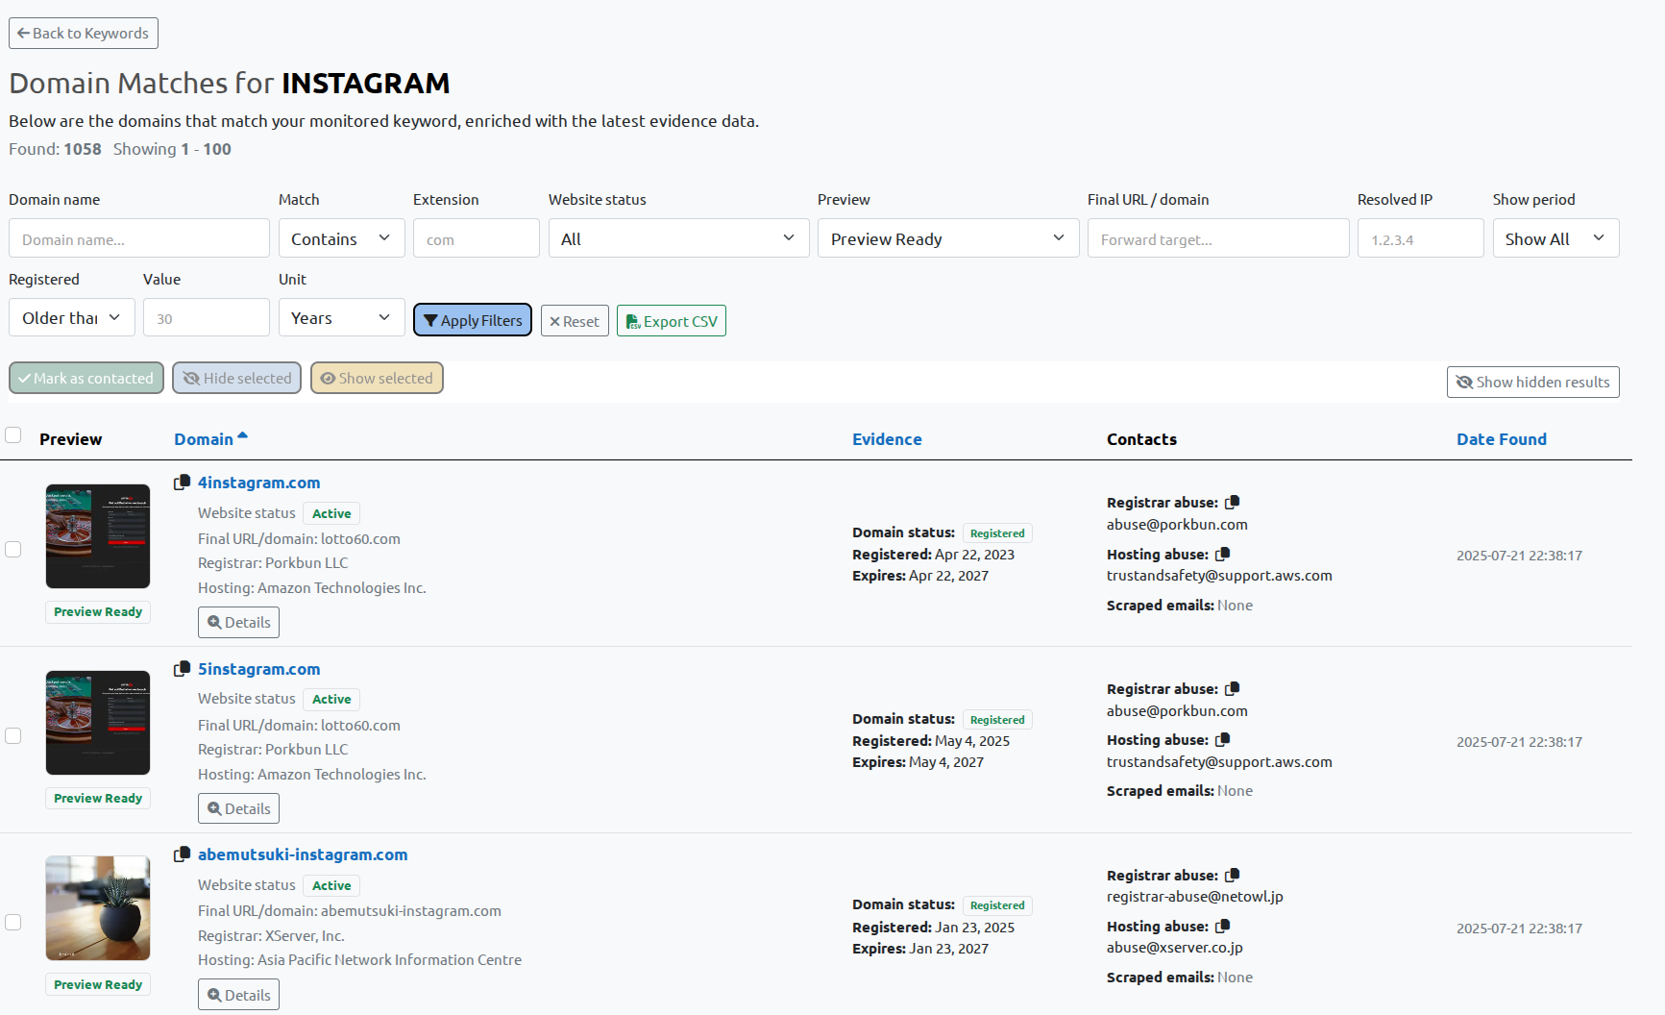The image size is (1665, 1015).
Task: Click the Resolved IP input field
Action: click(x=1420, y=238)
